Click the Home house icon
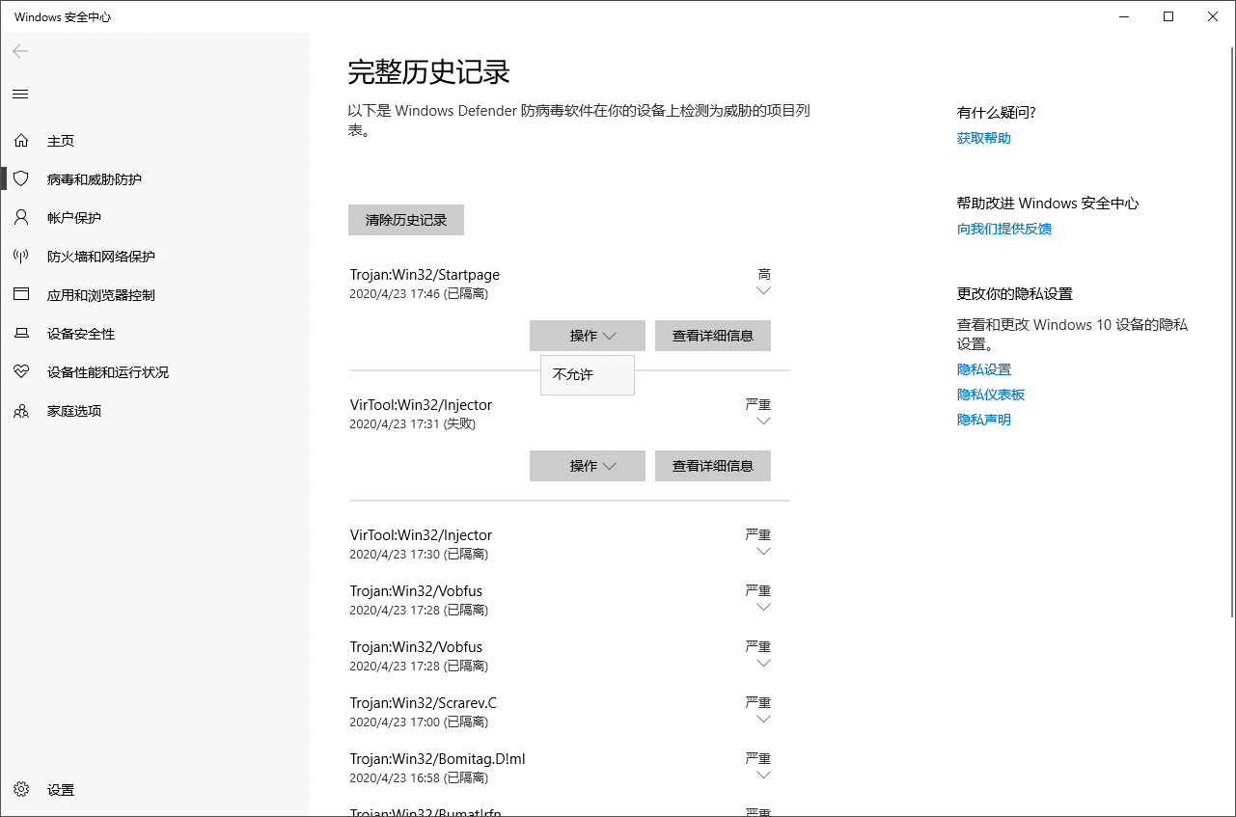Screen dimensions: 1236x817 pos(20,141)
